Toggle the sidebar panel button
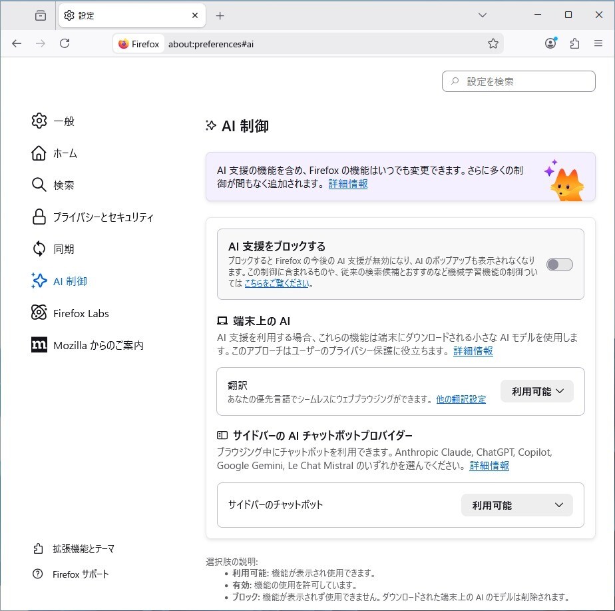 pos(40,15)
